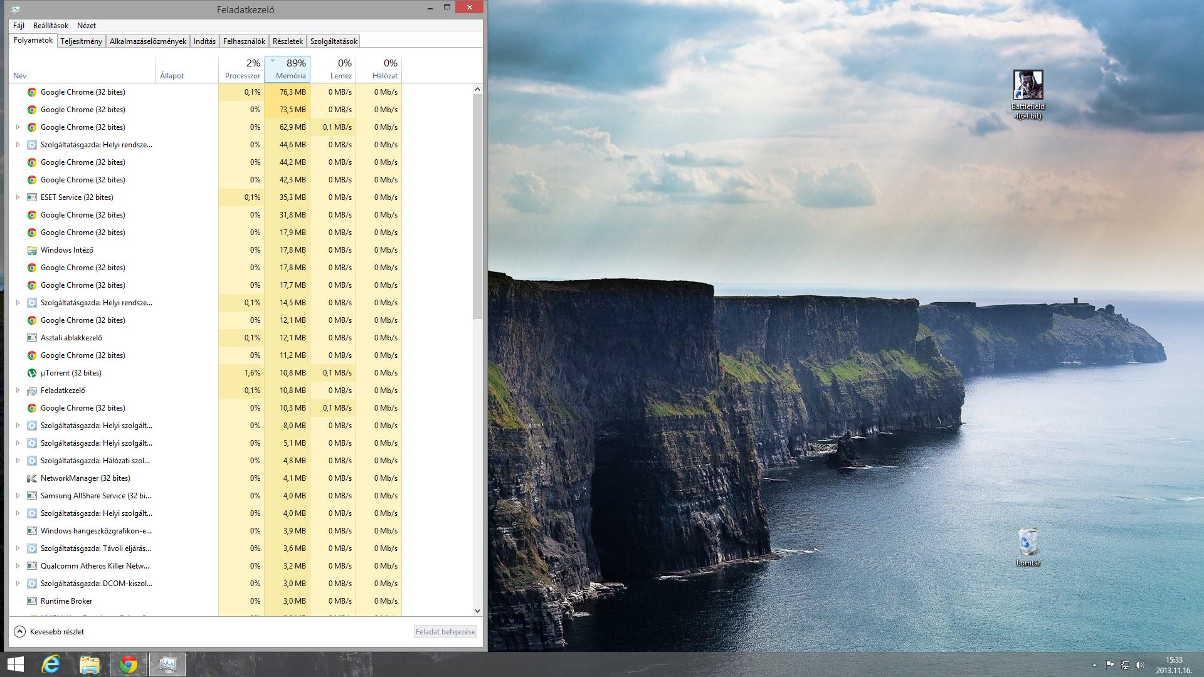
Task: Click the scroll down arrow in process list
Action: coord(477,611)
